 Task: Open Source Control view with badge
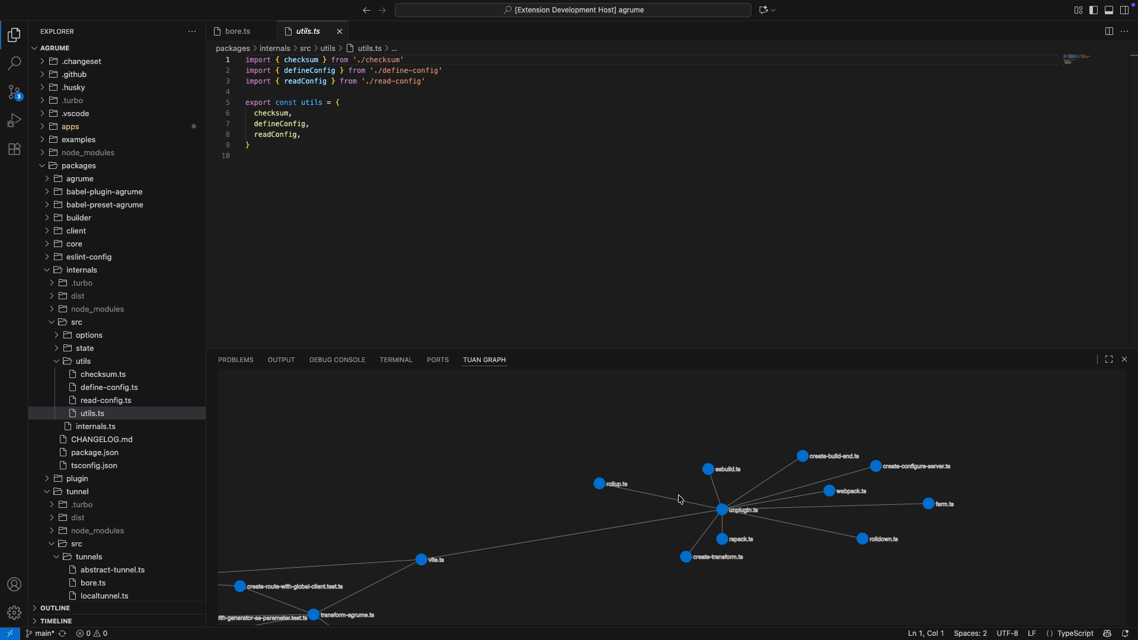pyautogui.click(x=14, y=92)
